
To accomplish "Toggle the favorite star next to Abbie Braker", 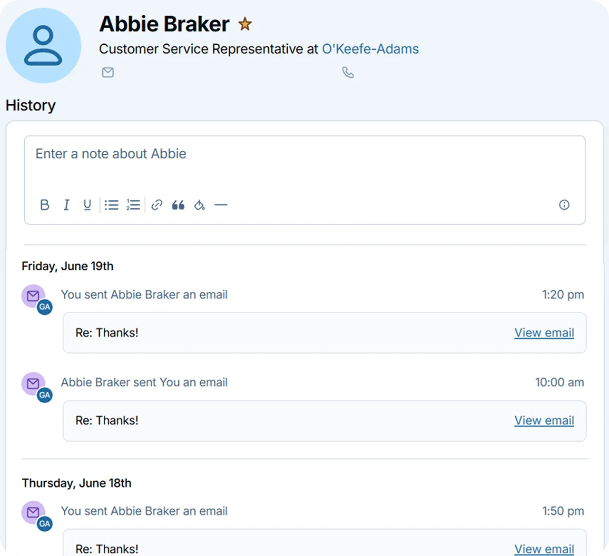I will [245, 24].
